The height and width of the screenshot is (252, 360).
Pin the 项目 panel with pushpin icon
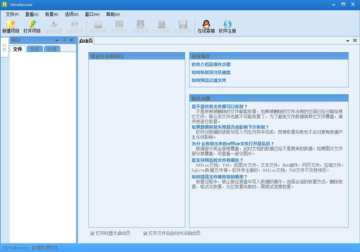pos(64,40)
